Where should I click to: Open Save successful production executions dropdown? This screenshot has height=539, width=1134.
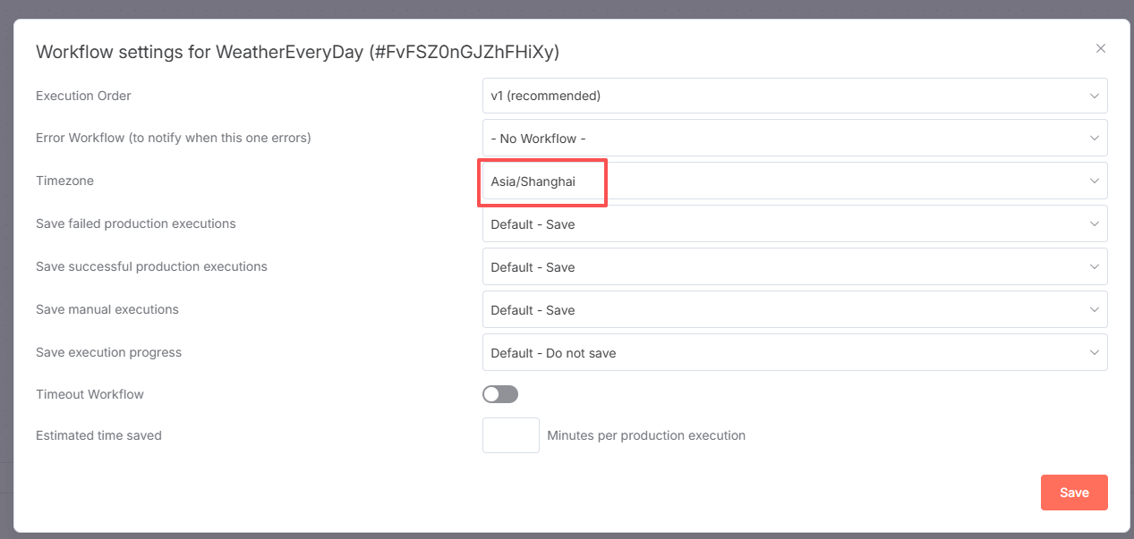(794, 267)
